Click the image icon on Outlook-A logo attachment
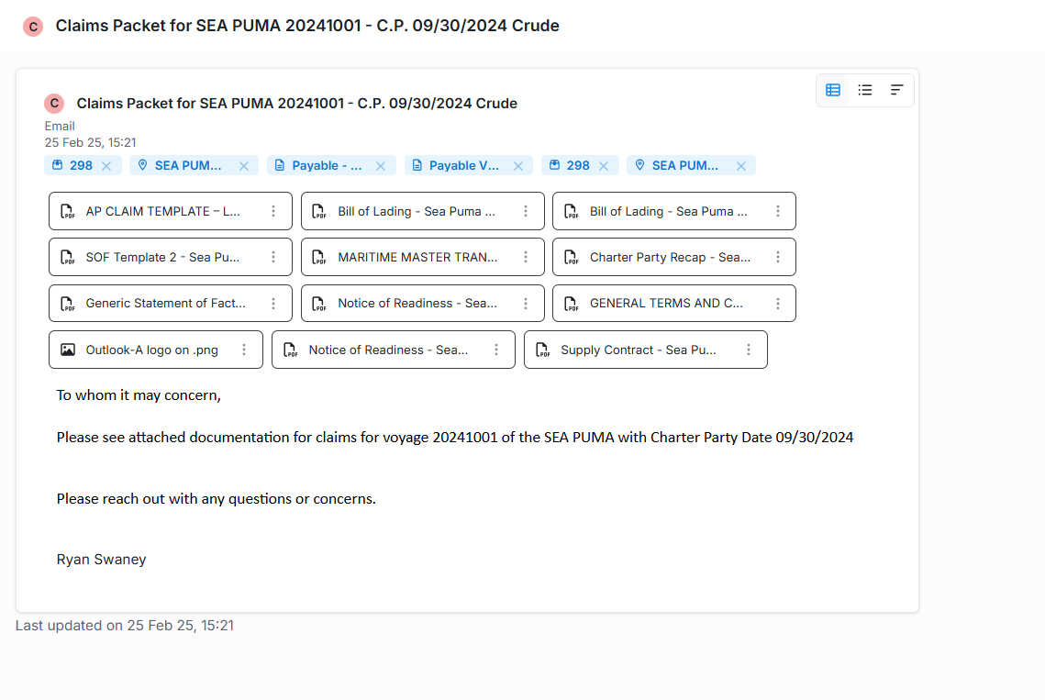The height and width of the screenshot is (700, 1045). click(67, 349)
